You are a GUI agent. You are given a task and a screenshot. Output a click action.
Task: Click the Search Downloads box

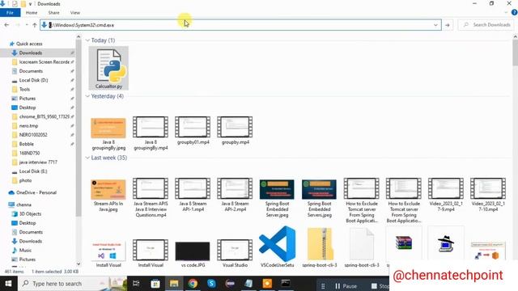click(486, 25)
